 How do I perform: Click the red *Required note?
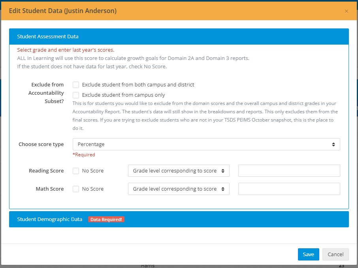click(x=84, y=155)
